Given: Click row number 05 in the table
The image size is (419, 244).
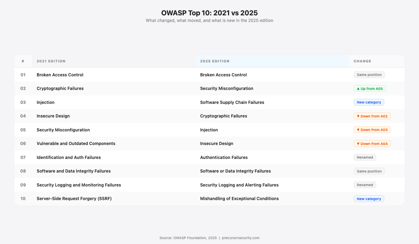Looking at the screenshot, I should coord(23,130).
